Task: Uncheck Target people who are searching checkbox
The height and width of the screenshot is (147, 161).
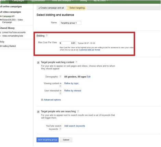Action: click(x=38, y=112)
